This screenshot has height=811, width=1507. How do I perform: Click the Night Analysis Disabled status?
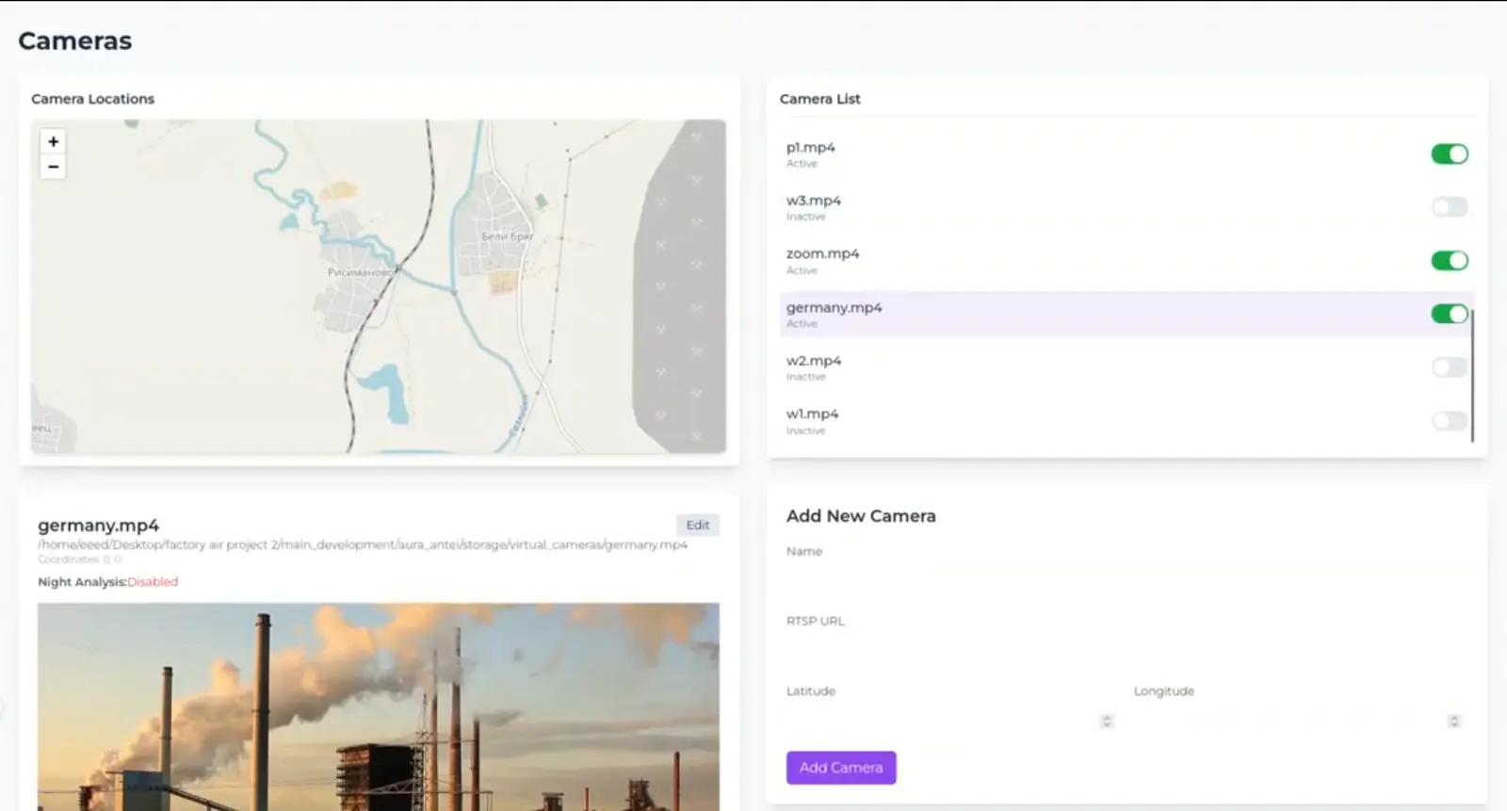click(153, 582)
